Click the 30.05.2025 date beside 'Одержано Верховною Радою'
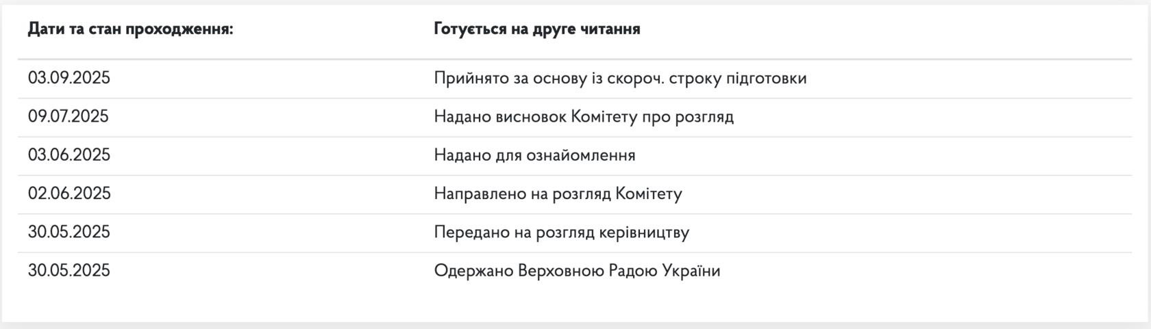Viewport: 1151px width, 329px height. (69, 271)
